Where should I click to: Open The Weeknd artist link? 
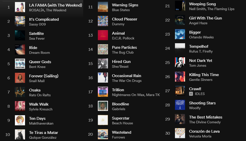click(x=56, y=10)
